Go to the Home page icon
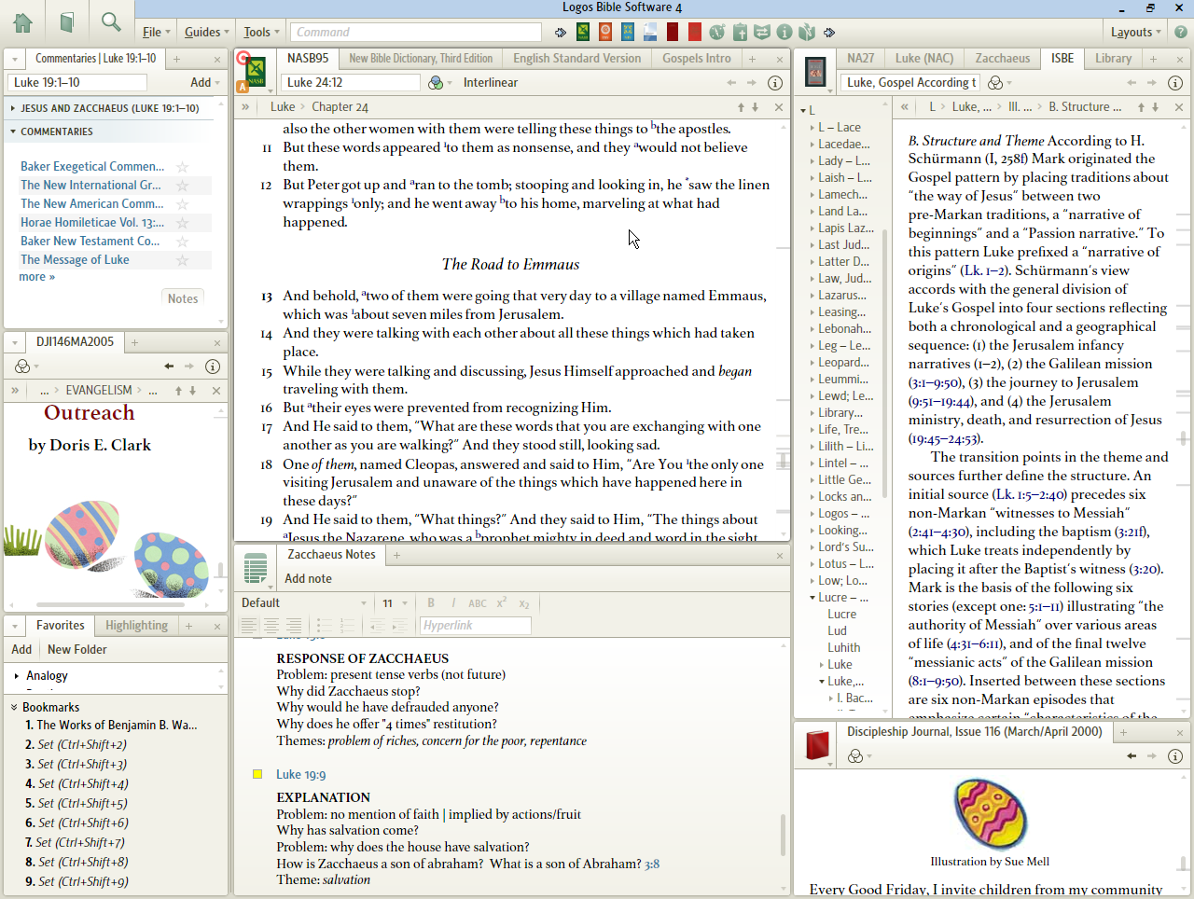The height and width of the screenshot is (899, 1194). point(22,22)
